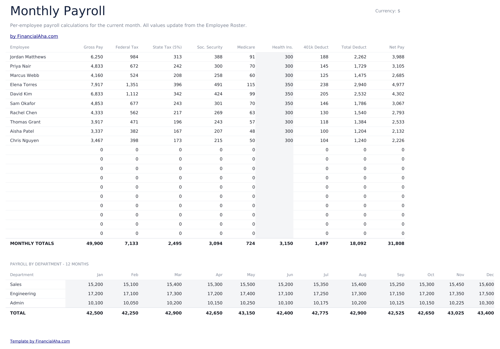This screenshot has width=500, height=349.
Task: Select the Sales department row label
Action: pos(16,284)
